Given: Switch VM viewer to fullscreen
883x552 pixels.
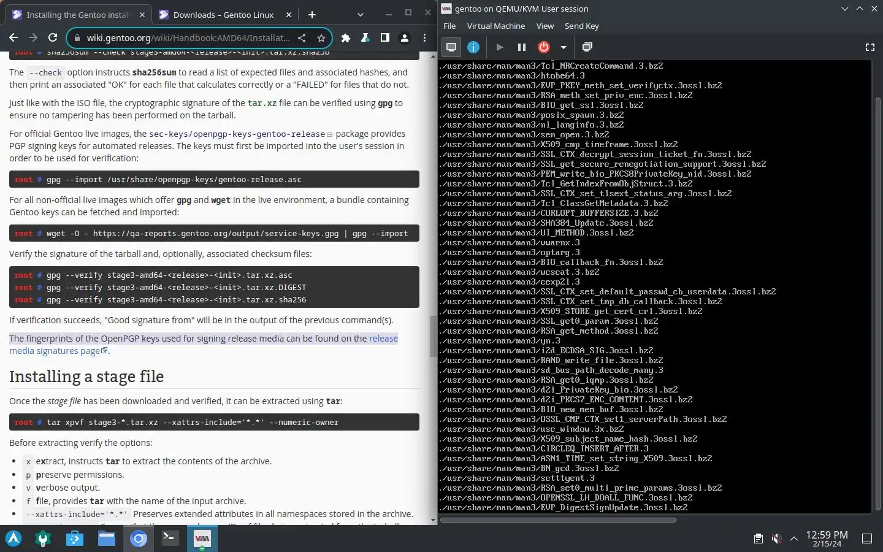Looking at the screenshot, I should coord(870,47).
